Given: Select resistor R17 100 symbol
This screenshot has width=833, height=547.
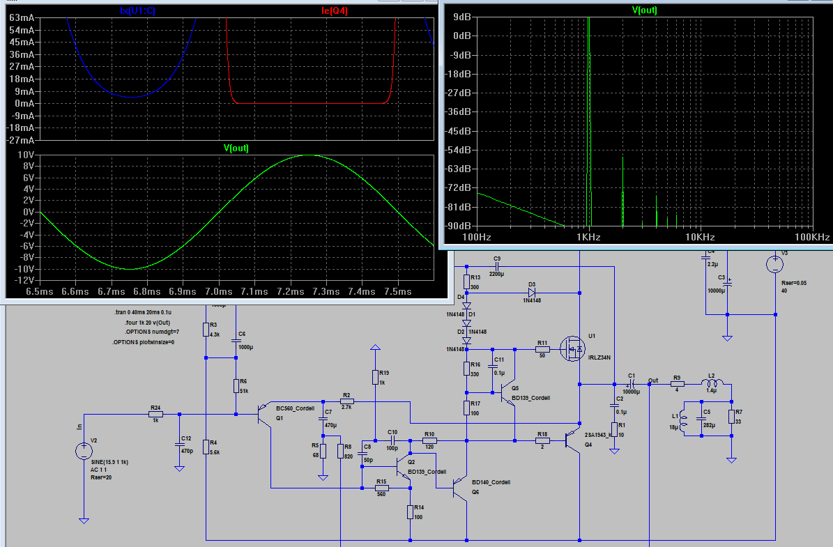Looking at the screenshot, I should click(x=466, y=408).
